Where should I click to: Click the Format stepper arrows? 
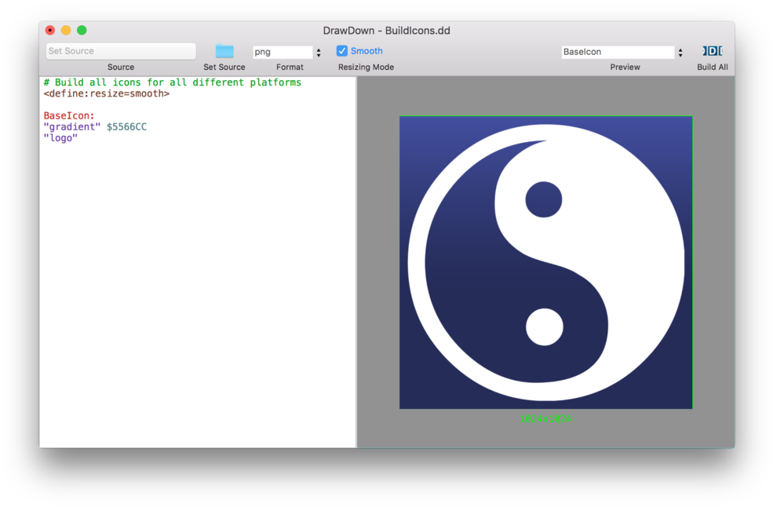pyautogui.click(x=318, y=51)
